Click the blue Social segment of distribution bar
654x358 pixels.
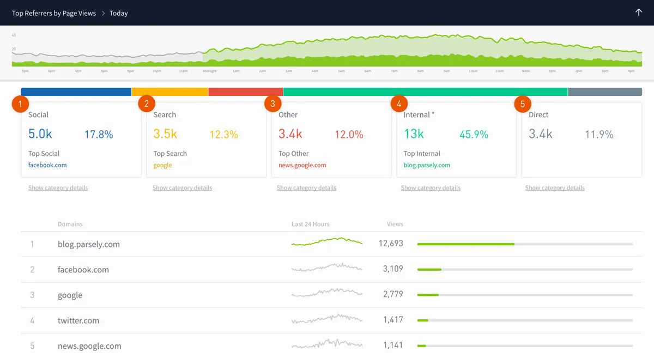pyautogui.click(x=76, y=92)
